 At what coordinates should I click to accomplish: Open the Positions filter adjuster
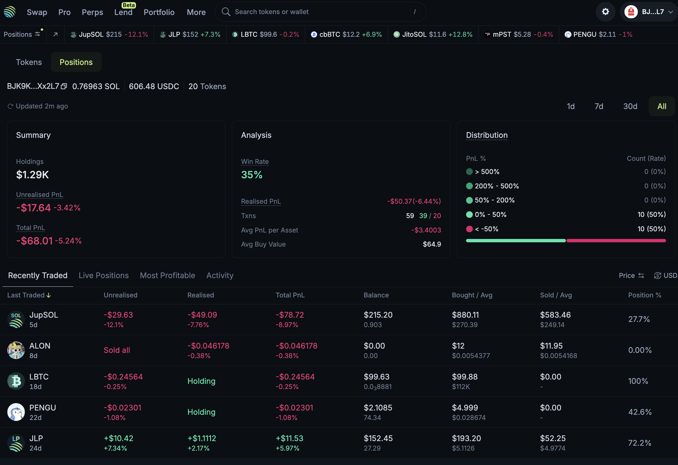point(38,34)
